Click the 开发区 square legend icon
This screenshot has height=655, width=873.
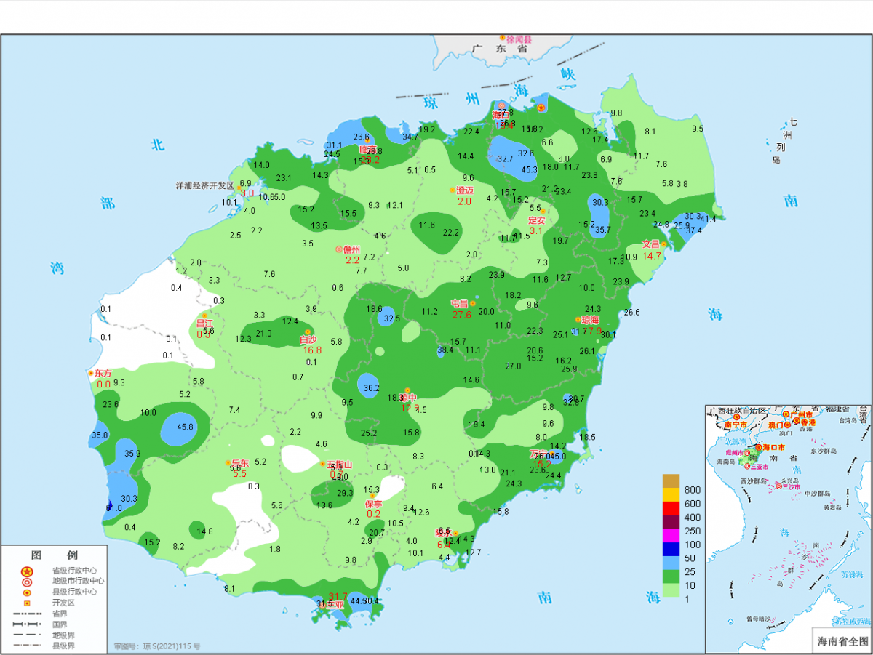[x=27, y=603]
